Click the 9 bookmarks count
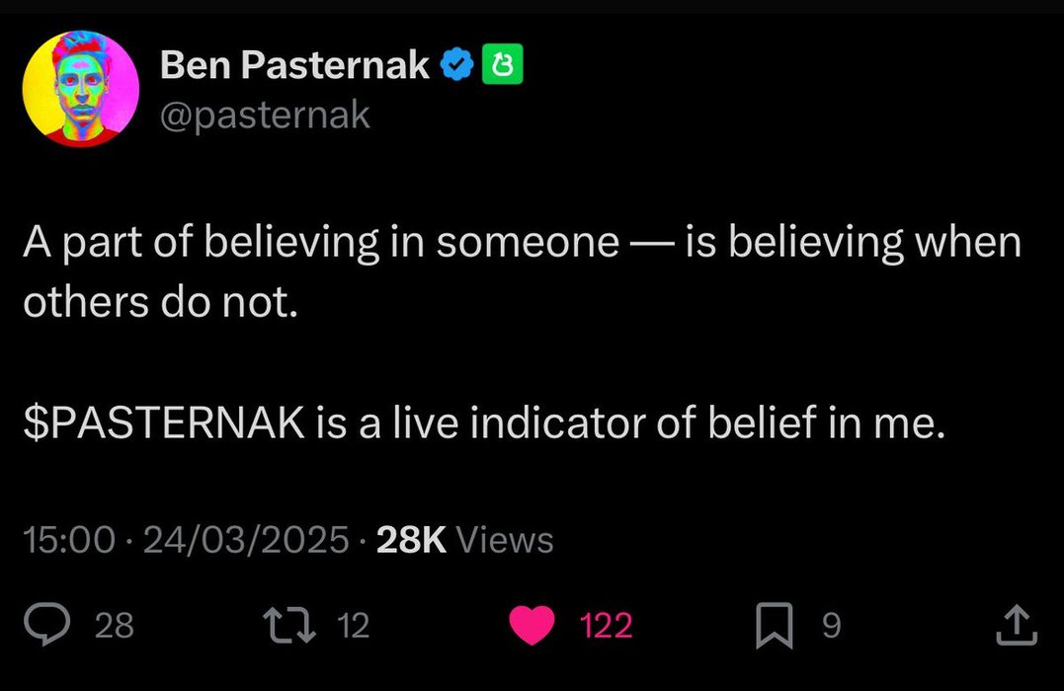This screenshot has width=1064, height=691. click(x=831, y=625)
